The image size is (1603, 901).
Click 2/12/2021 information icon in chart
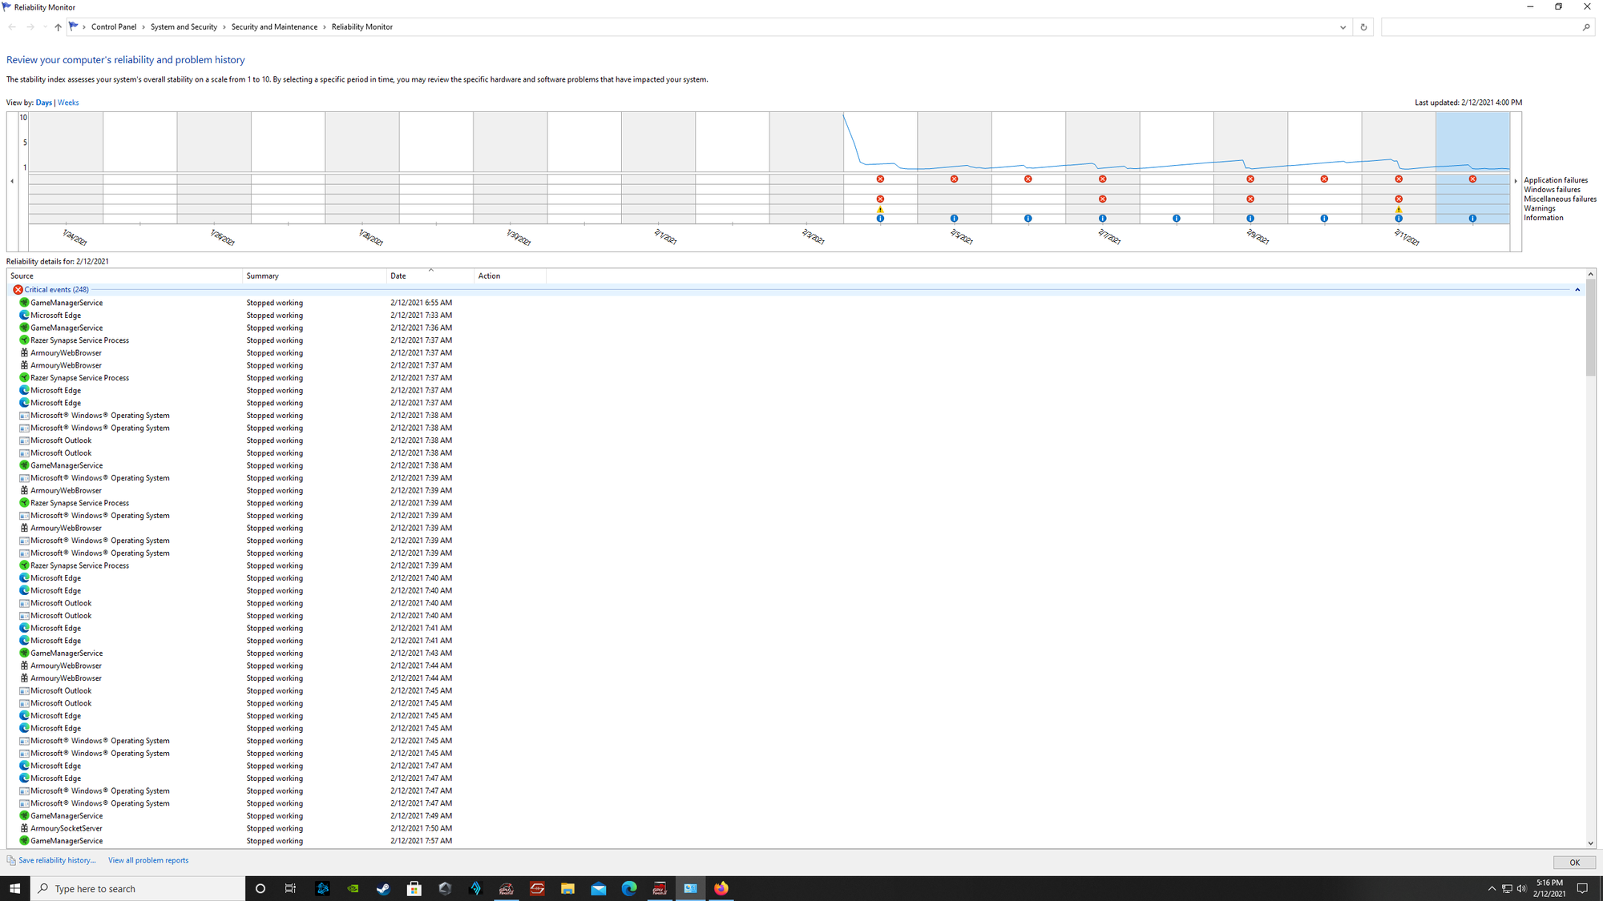pos(1472,219)
